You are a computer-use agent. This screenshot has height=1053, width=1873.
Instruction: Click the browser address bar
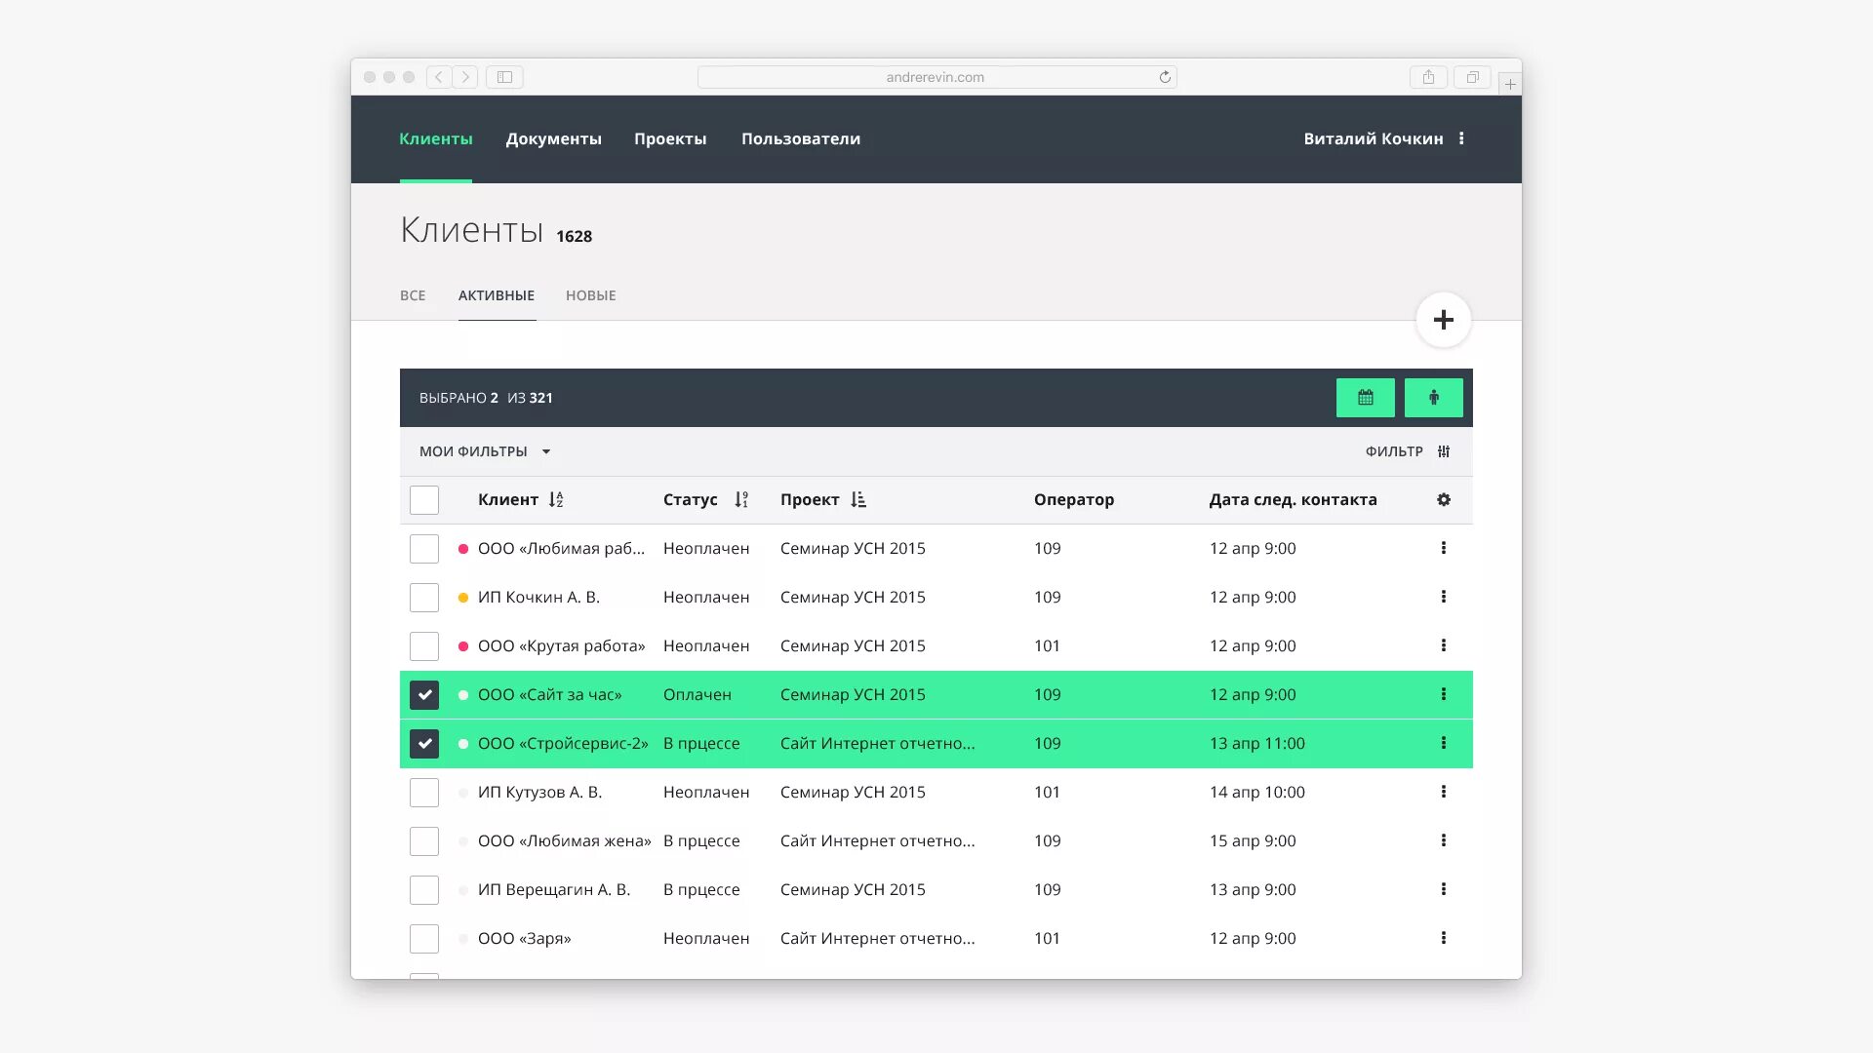(x=935, y=77)
